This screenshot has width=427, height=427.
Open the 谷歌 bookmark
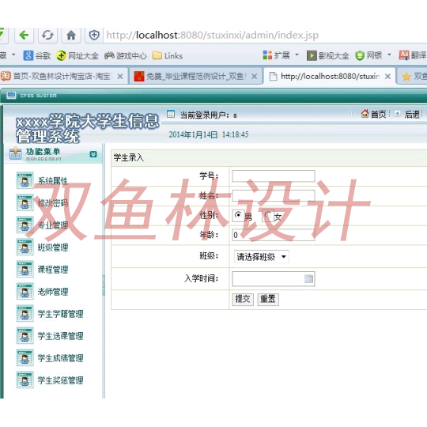click(x=37, y=55)
